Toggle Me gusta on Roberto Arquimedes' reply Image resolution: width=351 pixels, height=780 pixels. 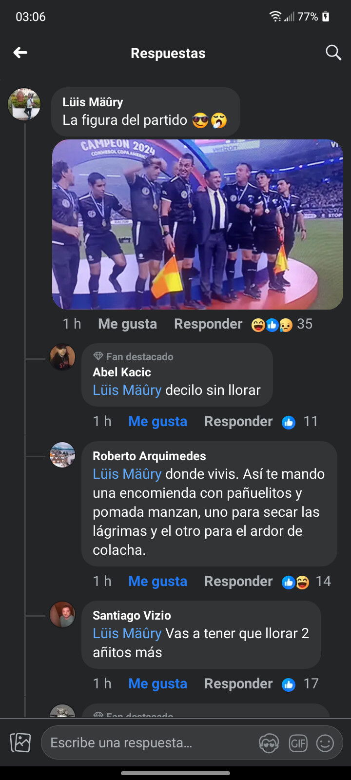[x=157, y=582]
